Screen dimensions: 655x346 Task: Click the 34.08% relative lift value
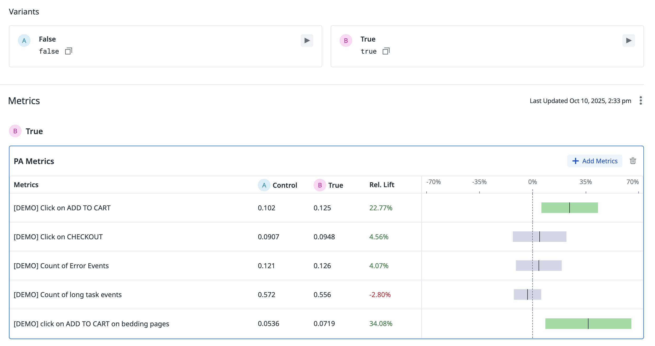tap(381, 324)
